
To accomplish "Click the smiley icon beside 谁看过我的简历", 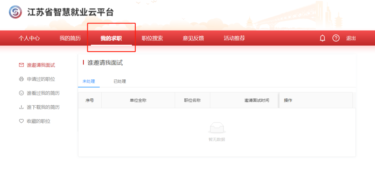I will pos(21,93).
